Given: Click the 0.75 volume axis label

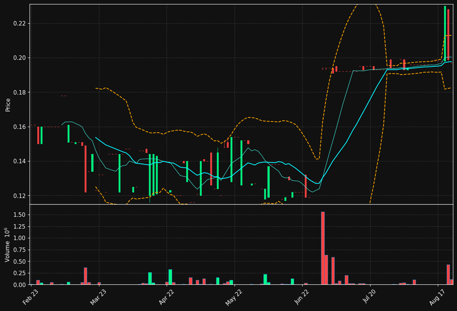Looking at the screenshot, I should [x=20, y=250].
